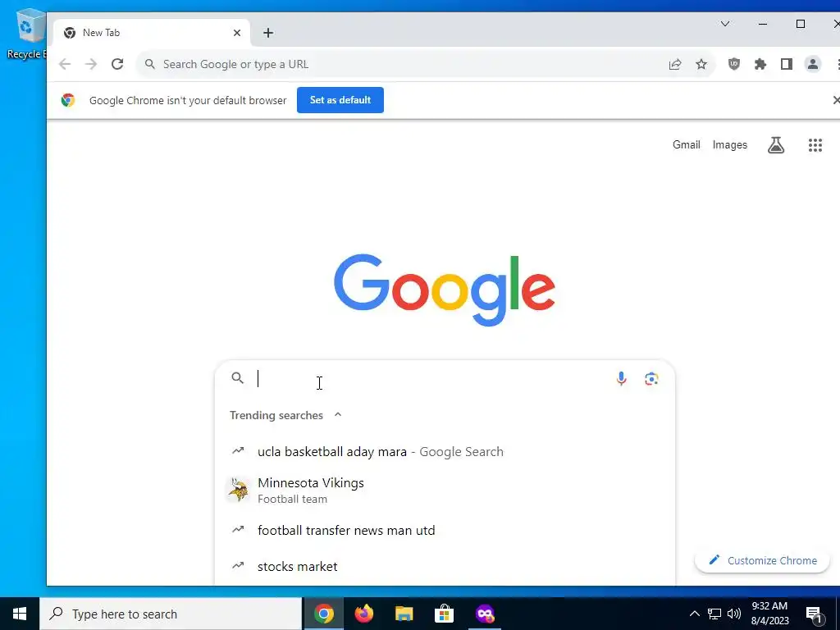Viewport: 840px width, 630px height.
Task: Click the Chrome logo in the info bar
Action: (x=68, y=100)
